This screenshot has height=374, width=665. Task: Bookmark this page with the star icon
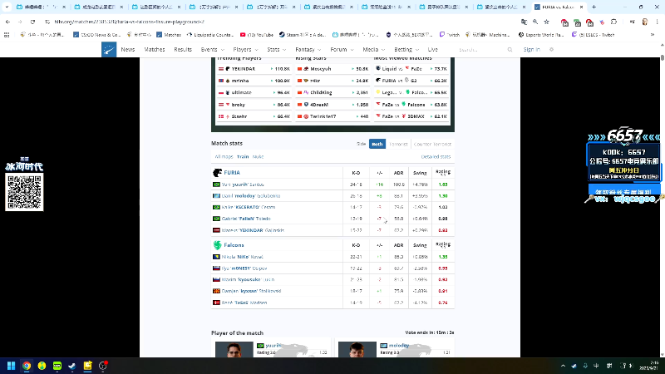click(x=547, y=22)
